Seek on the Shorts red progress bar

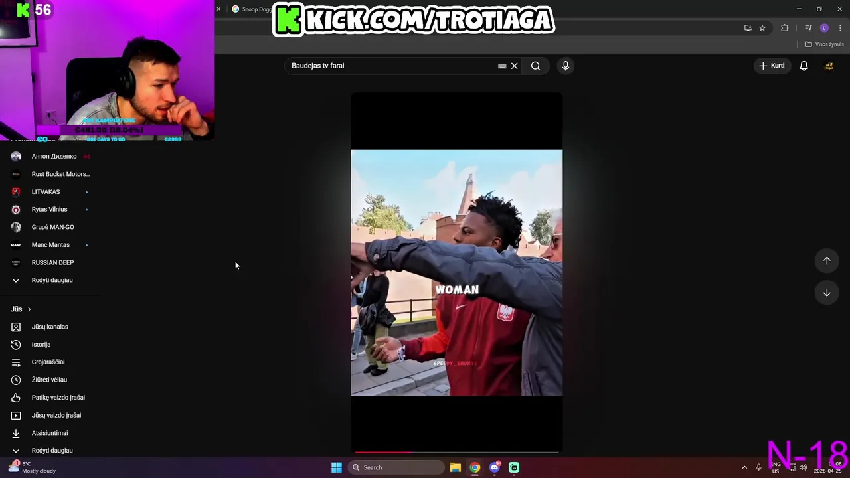pyautogui.click(x=456, y=452)
